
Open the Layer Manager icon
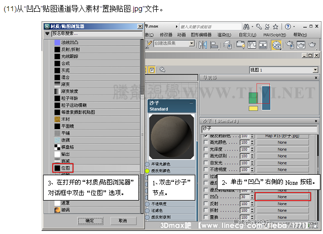tap(228, 45)
